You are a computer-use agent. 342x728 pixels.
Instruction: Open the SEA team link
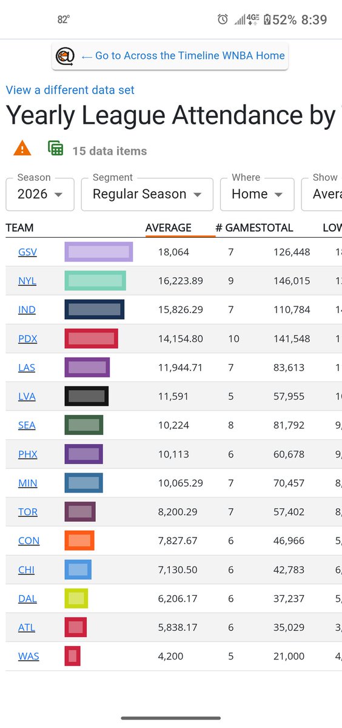coord(27,425)
